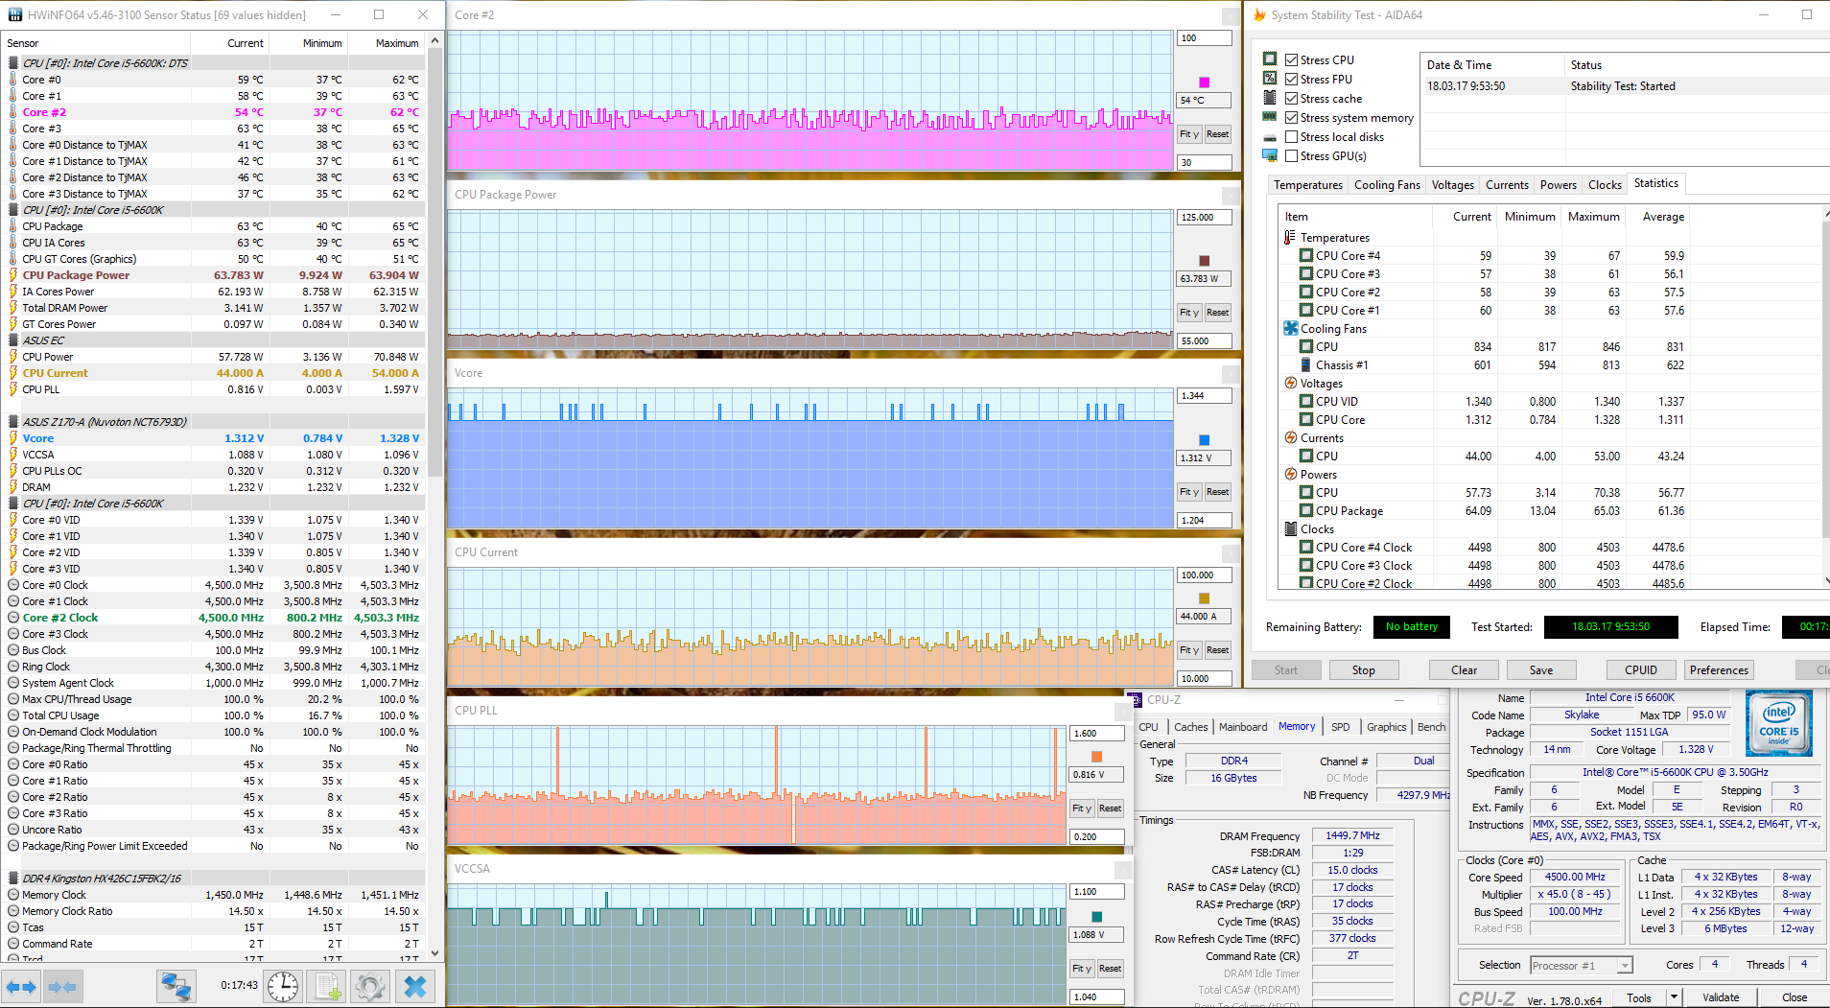Click the magenta Core #2 graph color swatch
1830x1008 pixels.
(1205, 82)
